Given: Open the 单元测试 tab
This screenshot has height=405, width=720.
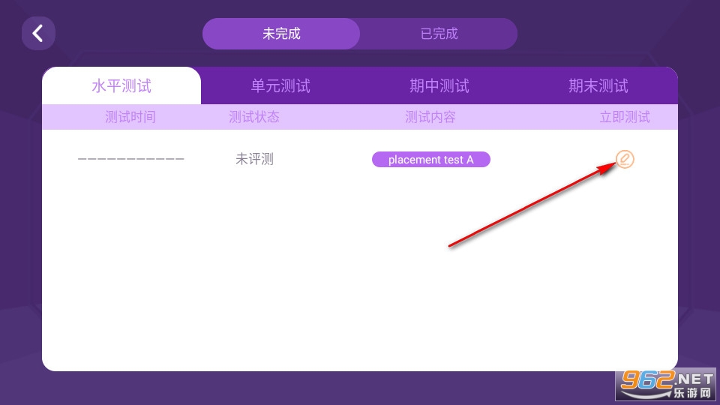Looking at the screenshot, I should point(280,86).
